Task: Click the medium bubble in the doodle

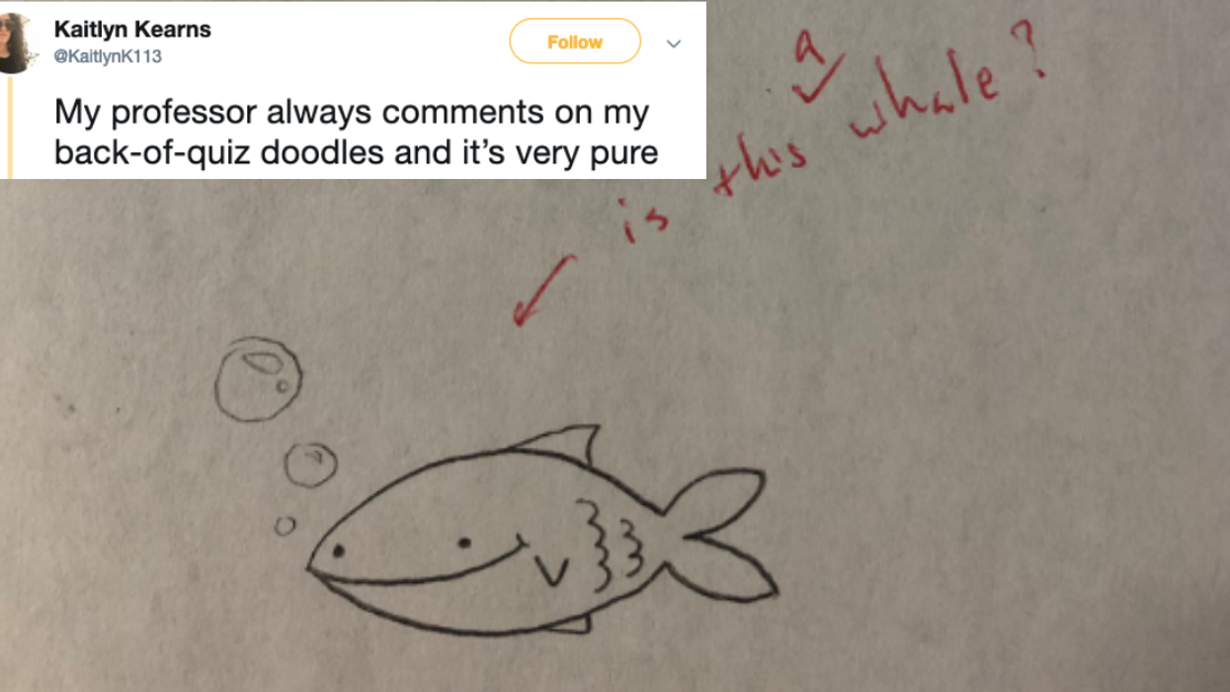Action: (x=308, y=464)
